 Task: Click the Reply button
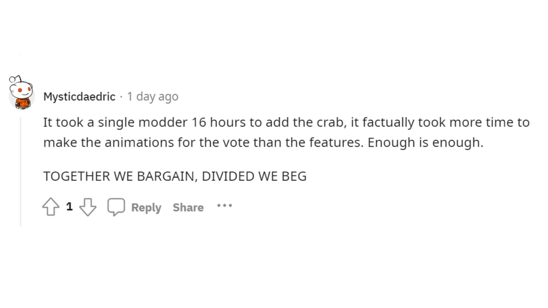(x=146, y=207)
